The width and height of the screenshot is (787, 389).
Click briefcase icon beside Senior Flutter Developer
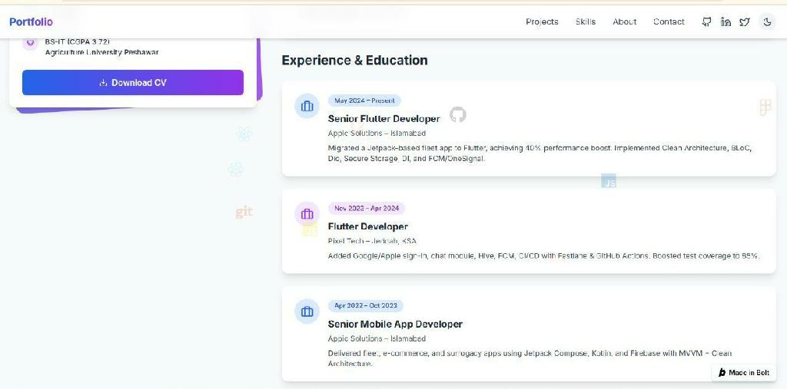pos(307,106)
